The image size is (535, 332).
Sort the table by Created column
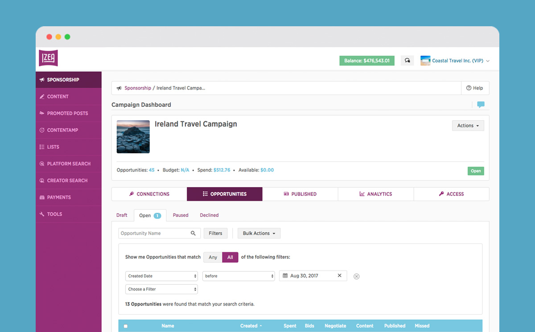[251, 326]
